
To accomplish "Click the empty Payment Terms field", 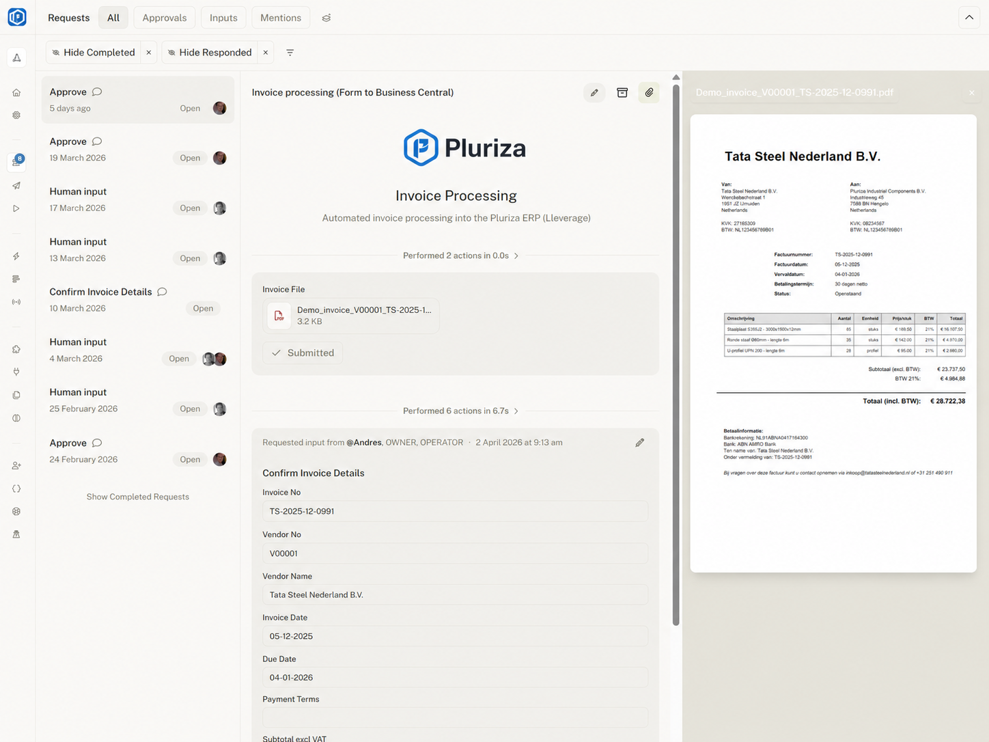I will (456, 717).
